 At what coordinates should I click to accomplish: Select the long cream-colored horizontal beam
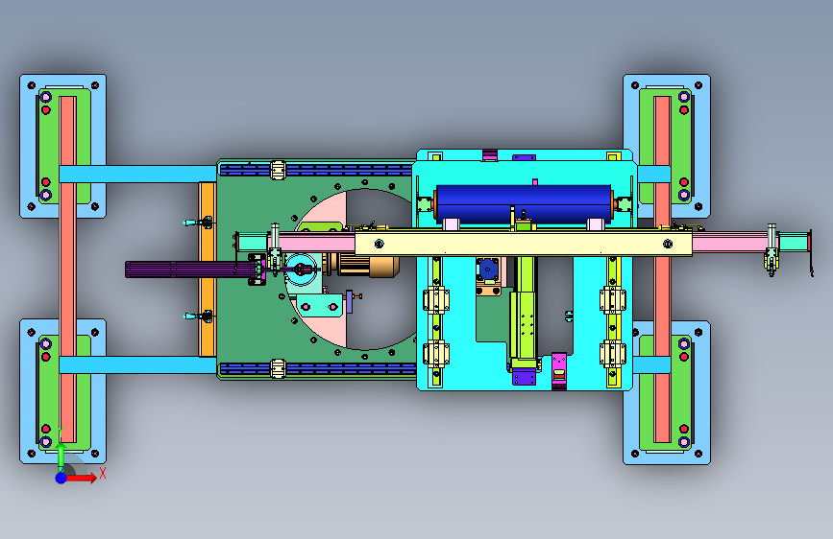click(x=524, y=244)
